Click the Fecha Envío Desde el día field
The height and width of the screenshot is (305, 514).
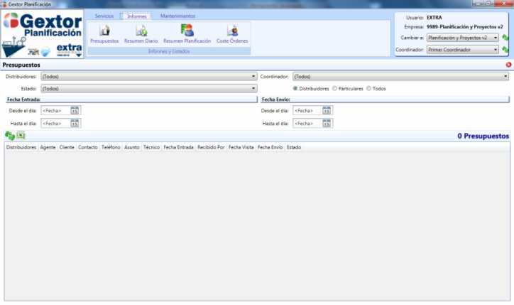coord(307,110)
